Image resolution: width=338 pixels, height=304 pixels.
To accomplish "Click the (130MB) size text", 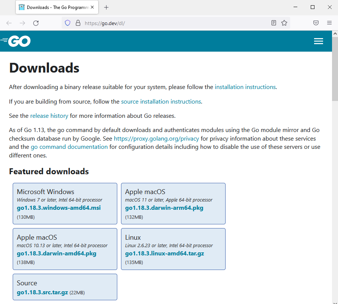I will tap(26, 217).
